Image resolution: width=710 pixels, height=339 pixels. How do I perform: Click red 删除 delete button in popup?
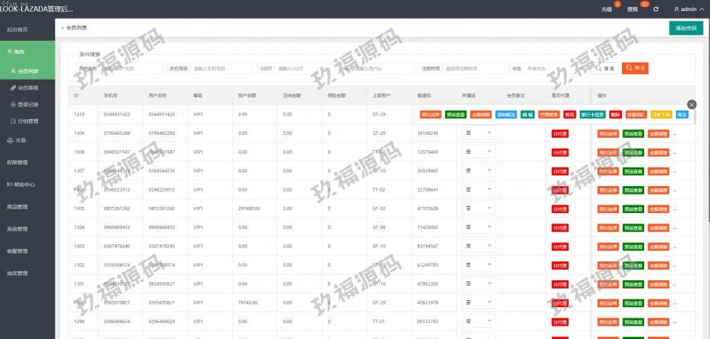(615, 114)
